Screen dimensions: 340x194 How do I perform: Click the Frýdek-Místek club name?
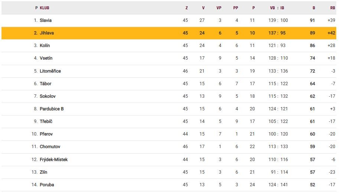(53, 160)
